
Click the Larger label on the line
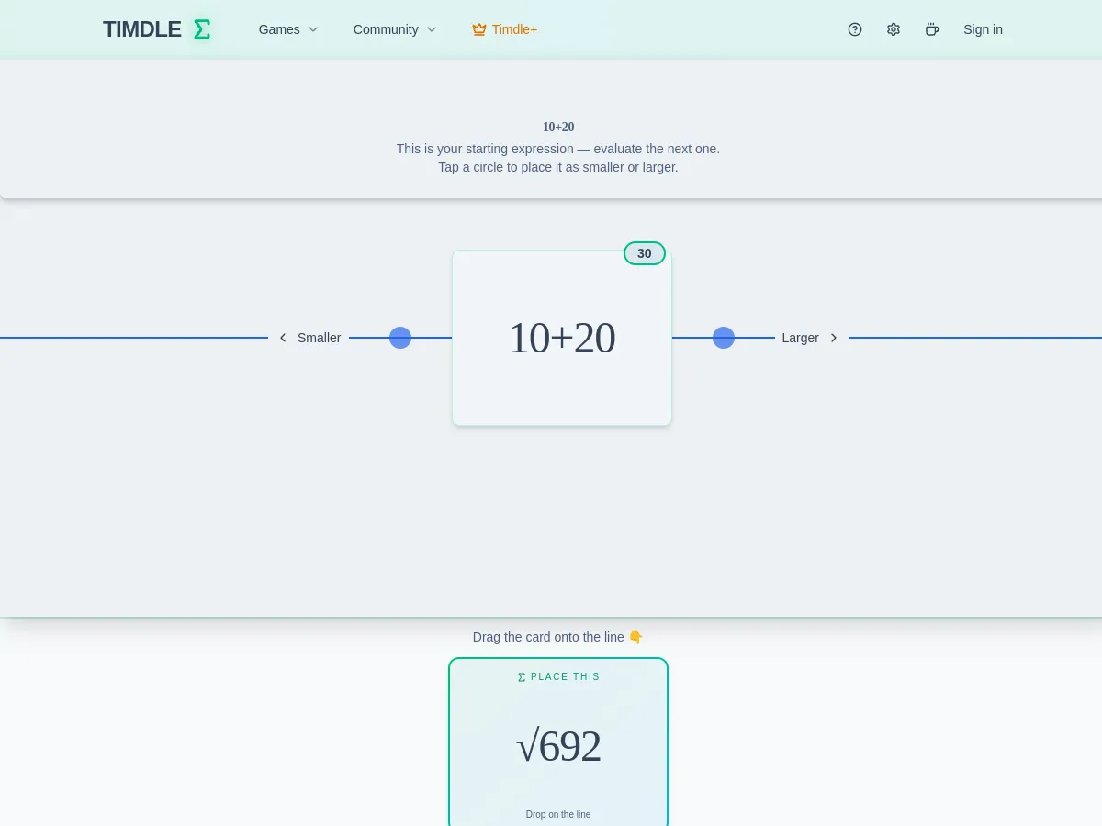[800, 338]
